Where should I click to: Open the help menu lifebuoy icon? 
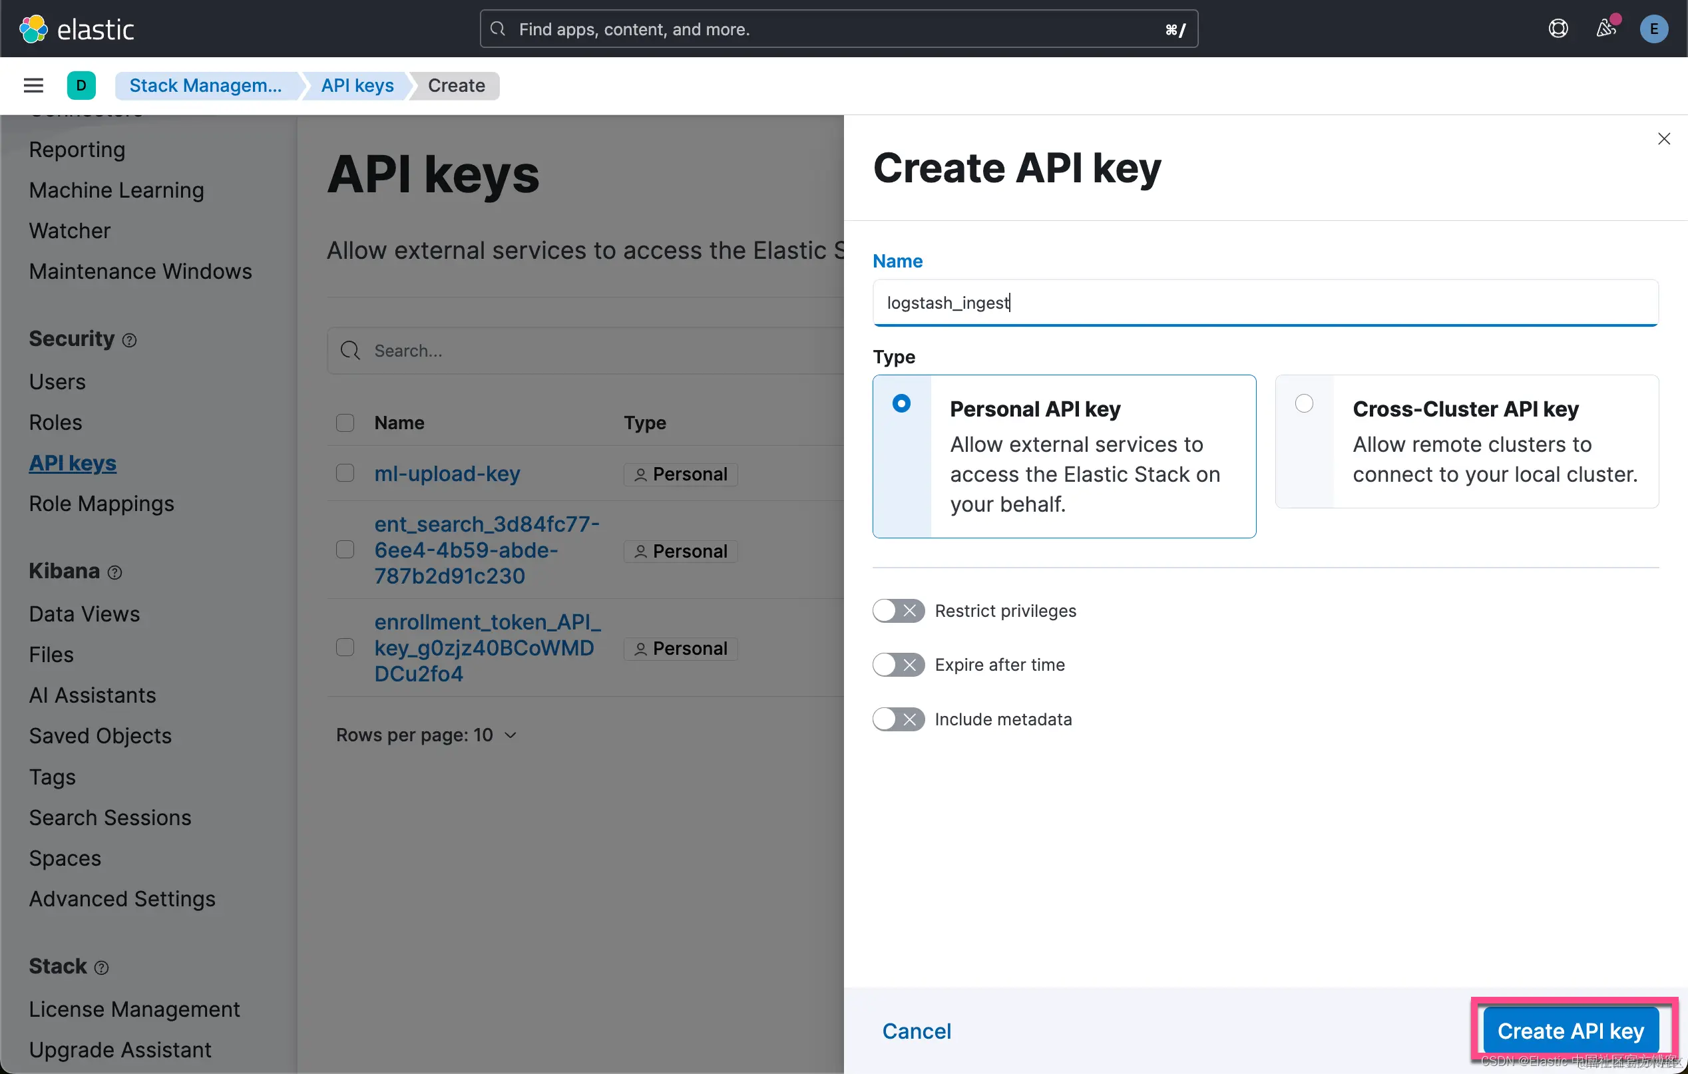pyautogui.click(x=1558, y=29)
